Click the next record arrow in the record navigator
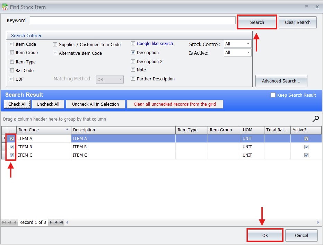 (51, 222)
